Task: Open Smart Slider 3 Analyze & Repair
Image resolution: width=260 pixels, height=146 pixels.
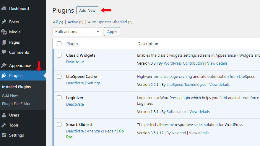Action: [101, 131]
